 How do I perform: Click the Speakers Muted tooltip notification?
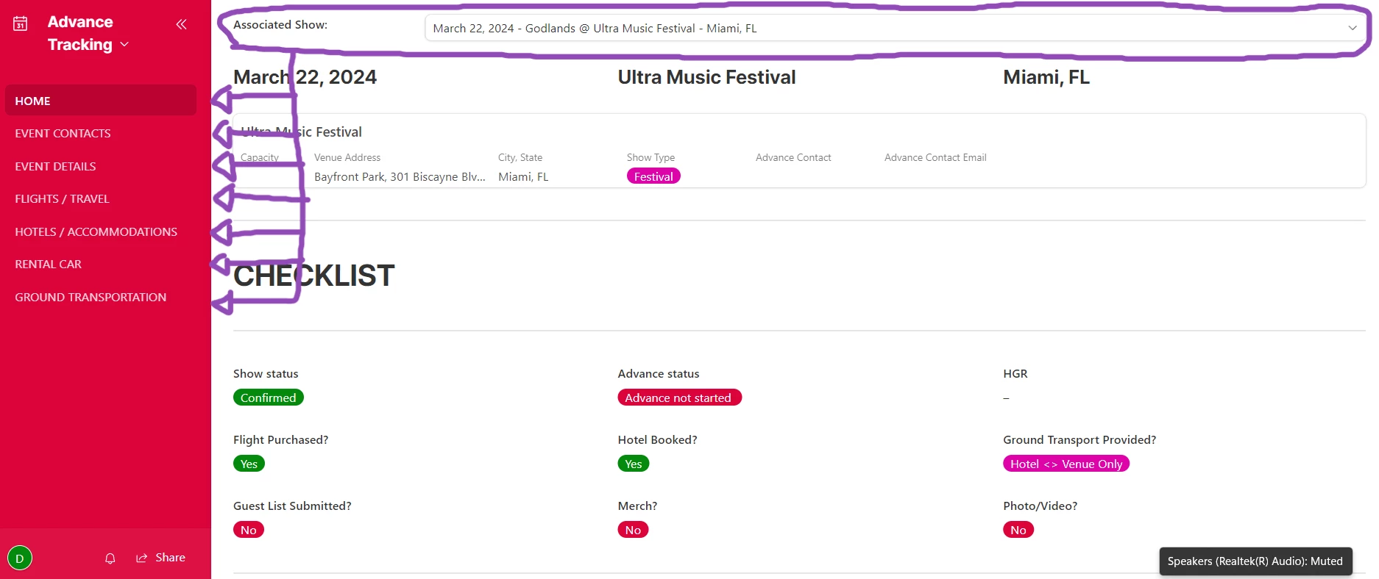click(1255, 561)
